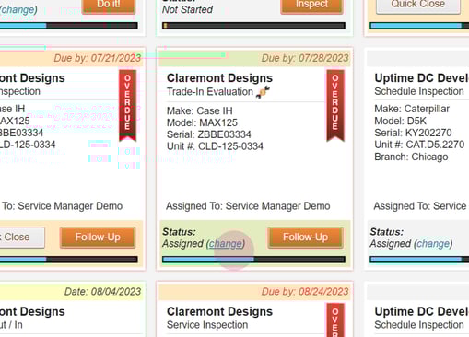The image size is (469, 337).
Task: Click progress bar under Not Started status
Action: point(253,26)
